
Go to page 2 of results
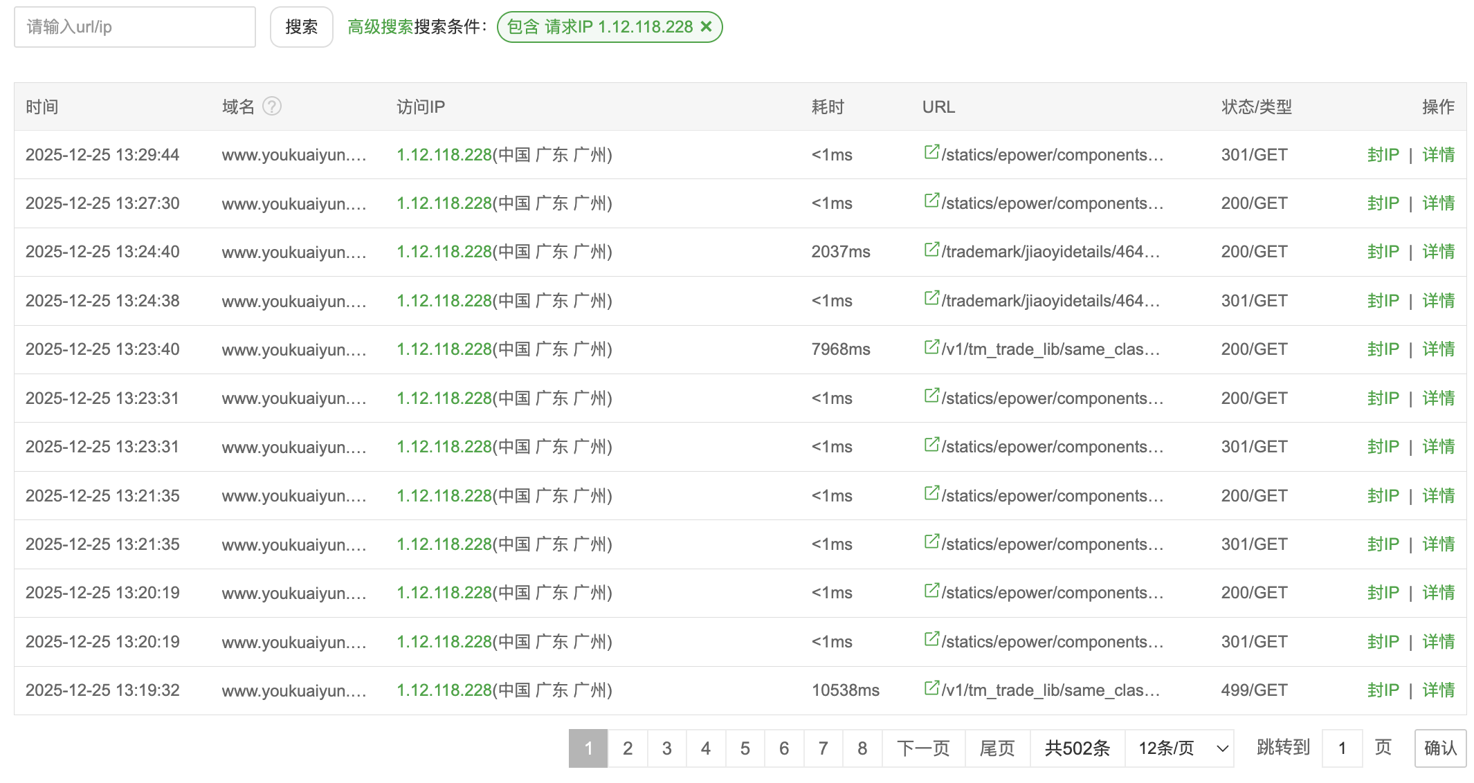click(628, 748)
